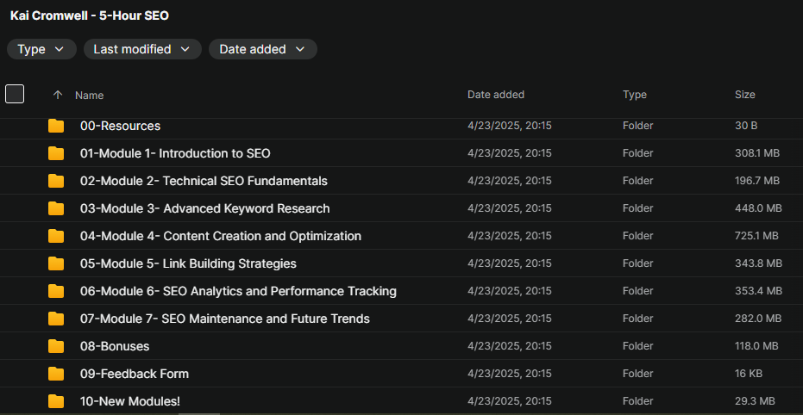Image resolution: width=803 pixels, height=415 pixels.
Task: Click the Kai Cromwell - 5-Hour SEO title
Action: (x=90, y=15)
